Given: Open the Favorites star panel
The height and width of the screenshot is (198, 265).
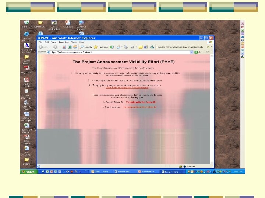Looking at the screenshot, I should click(101, 47).
